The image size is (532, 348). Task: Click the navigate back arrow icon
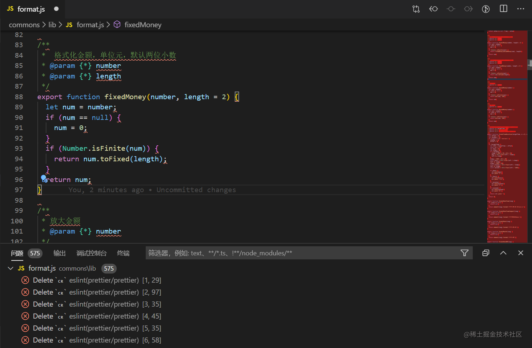(x=434, y=9)
